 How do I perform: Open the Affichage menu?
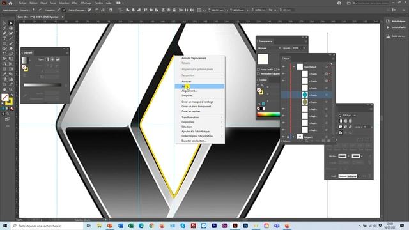86,3
